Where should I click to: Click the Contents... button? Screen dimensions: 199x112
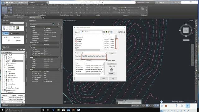pos(111,73)
